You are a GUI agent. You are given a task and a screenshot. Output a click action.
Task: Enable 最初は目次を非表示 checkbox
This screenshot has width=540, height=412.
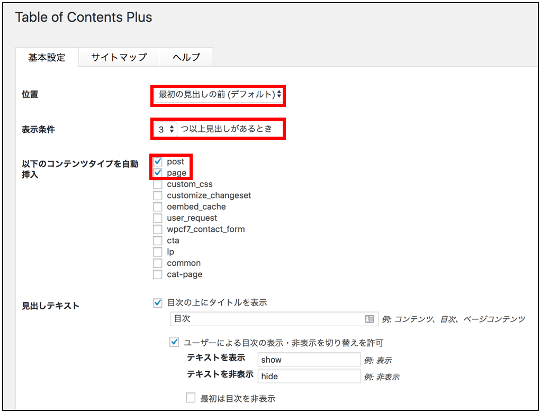191,398
